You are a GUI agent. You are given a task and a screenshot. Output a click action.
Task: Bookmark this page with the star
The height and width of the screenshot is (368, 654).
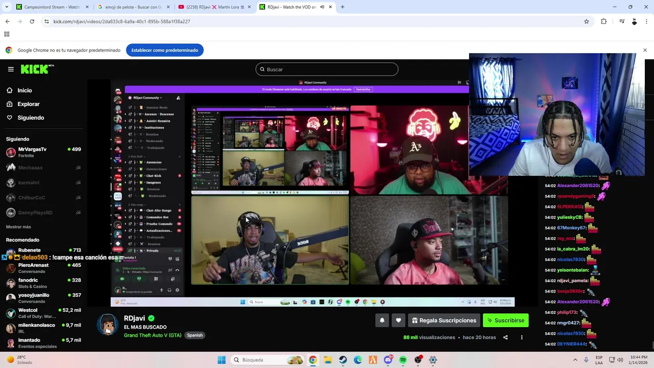(x=587, y=21)
